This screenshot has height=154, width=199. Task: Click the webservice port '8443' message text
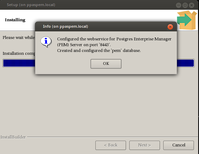pyautogui.click(x=114, y=42)
